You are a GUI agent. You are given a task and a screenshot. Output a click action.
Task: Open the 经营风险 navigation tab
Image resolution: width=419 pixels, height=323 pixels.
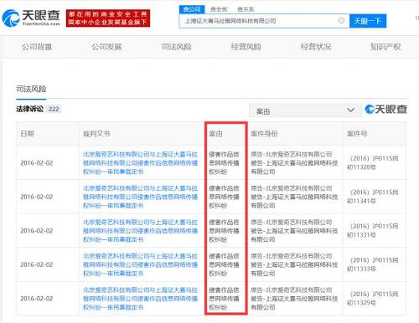tap(246, 47)
